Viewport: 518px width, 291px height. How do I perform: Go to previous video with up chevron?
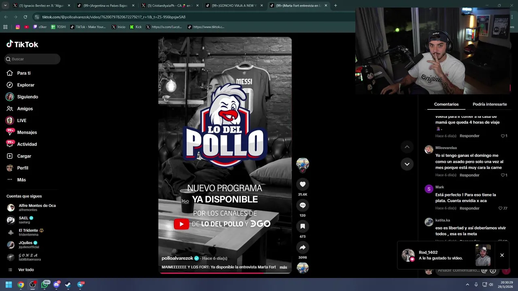(x=407, y=147)
